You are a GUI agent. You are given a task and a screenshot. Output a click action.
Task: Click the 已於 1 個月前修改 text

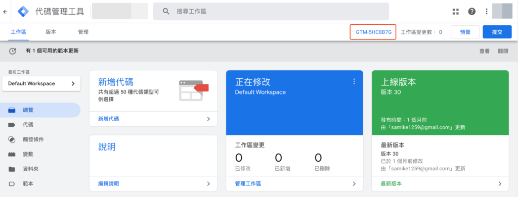[402, 161]
